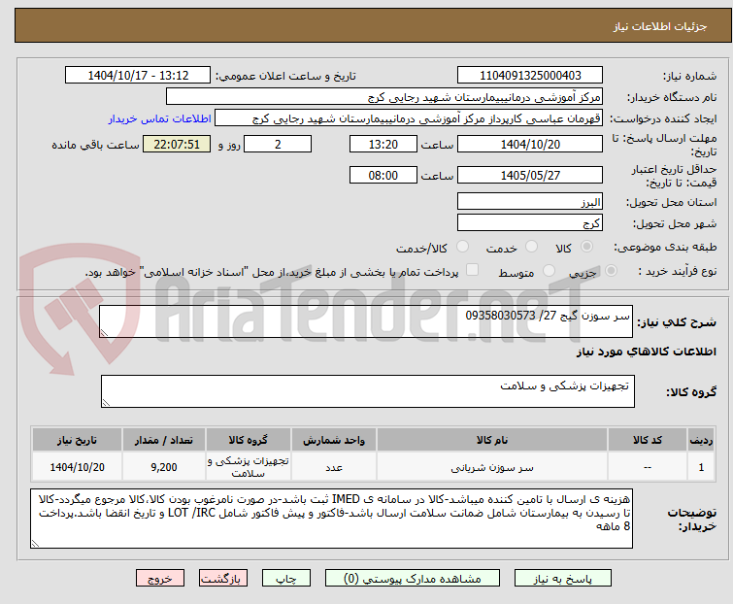
Task: Open مشاهده مدارک پیوستی (0) button
Action: [413, 579]
